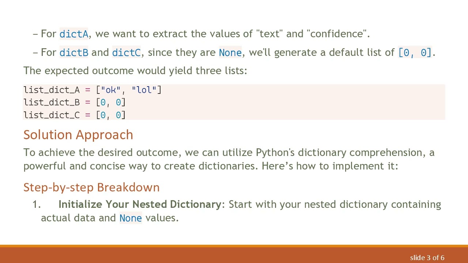
Task: Click the "ok" string in code block
Action: point(110,90)
